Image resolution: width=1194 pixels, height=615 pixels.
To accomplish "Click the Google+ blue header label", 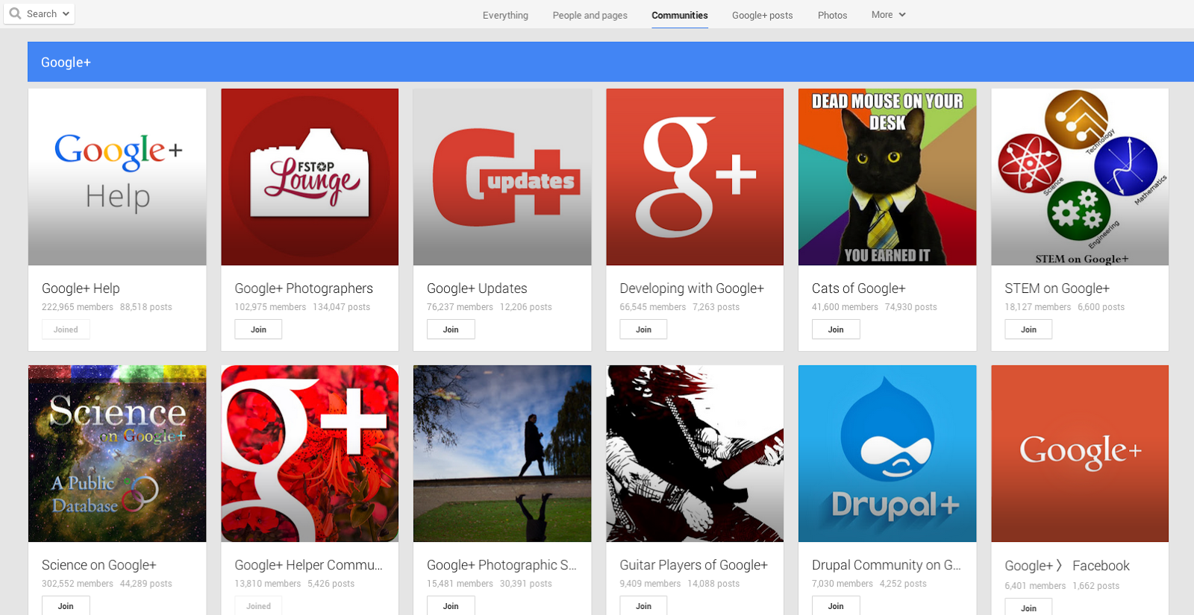I will [66, 63].
